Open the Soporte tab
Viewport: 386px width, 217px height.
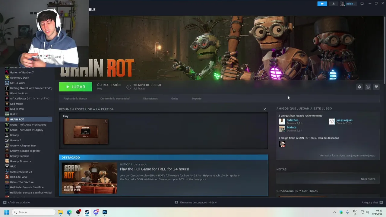(197, 99)
